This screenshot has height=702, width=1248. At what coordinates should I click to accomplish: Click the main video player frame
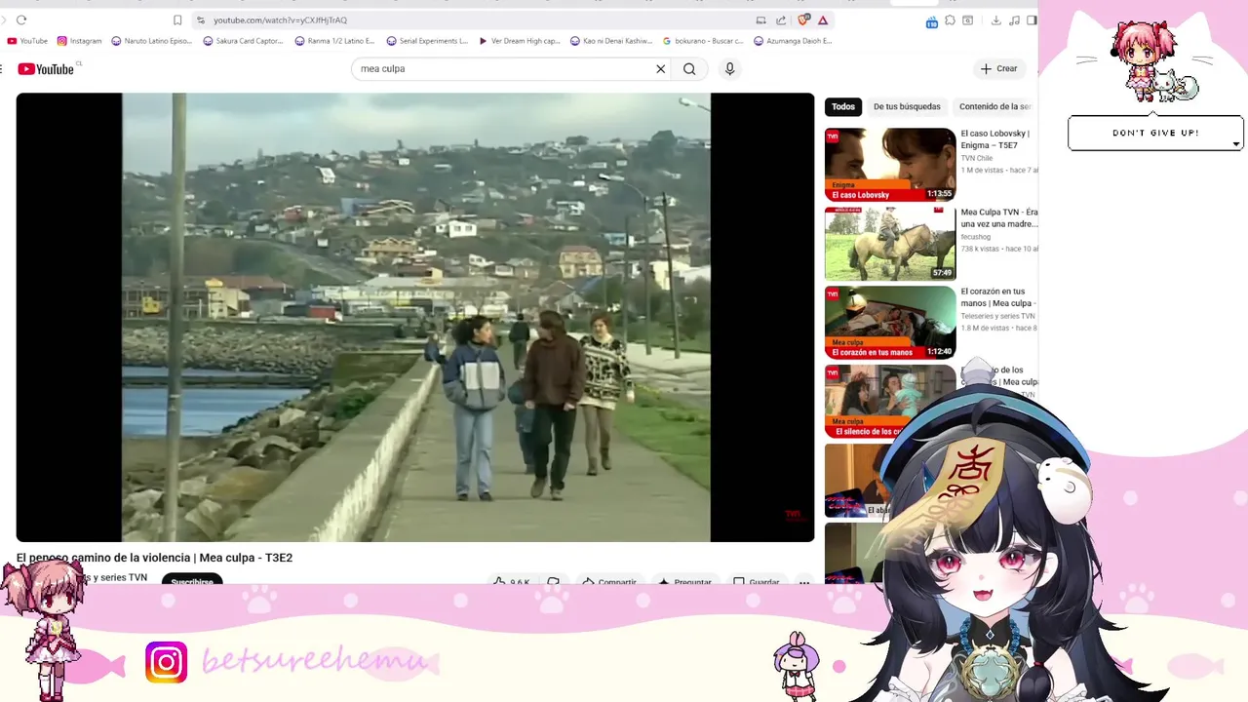[415, 317]
